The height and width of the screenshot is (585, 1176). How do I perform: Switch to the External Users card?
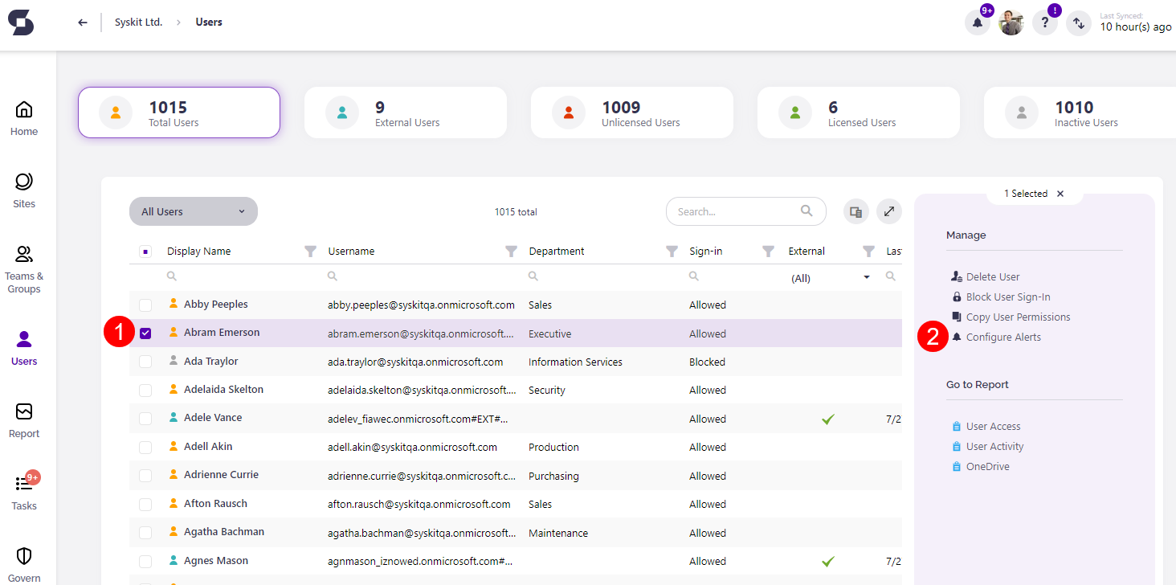click(x=405, y=112)
